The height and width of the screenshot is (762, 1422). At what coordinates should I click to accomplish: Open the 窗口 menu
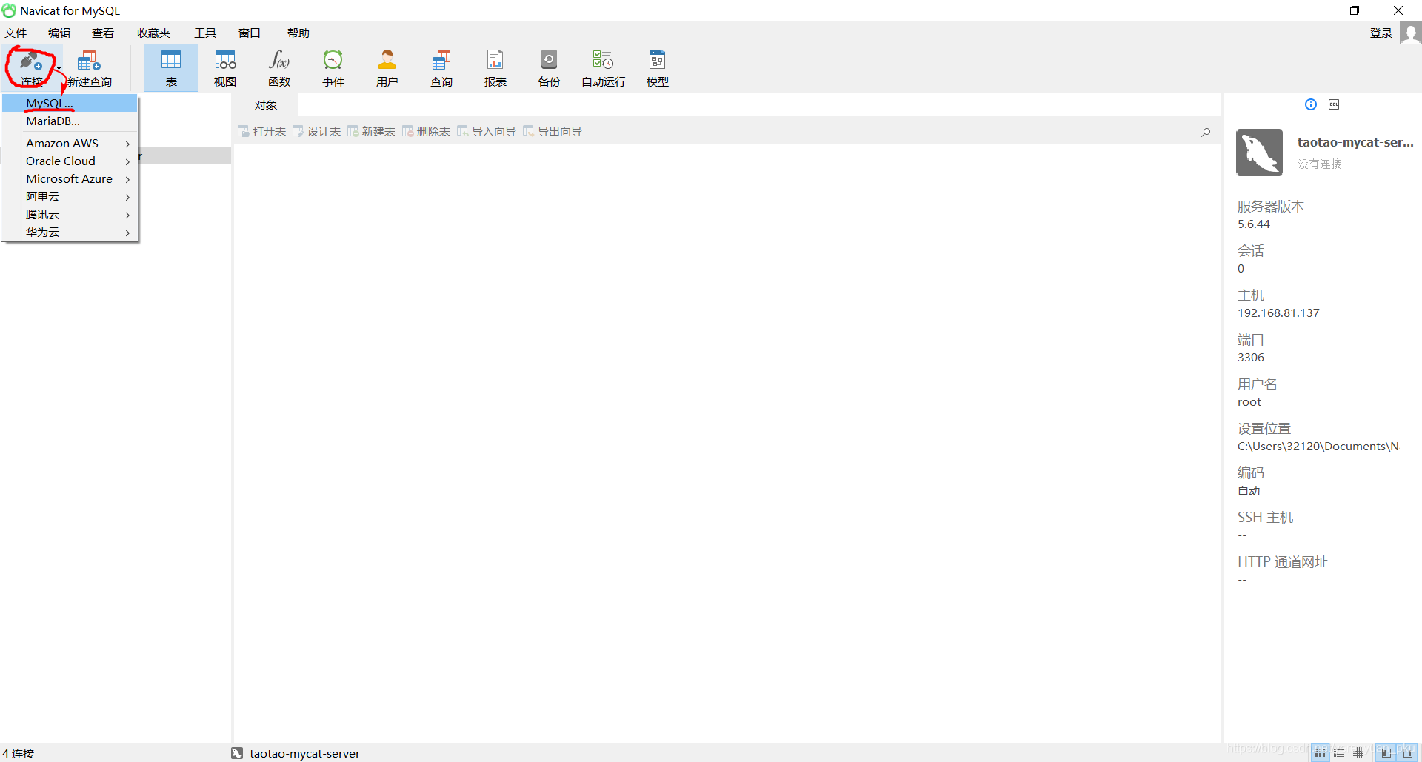[x=250, y=33]
